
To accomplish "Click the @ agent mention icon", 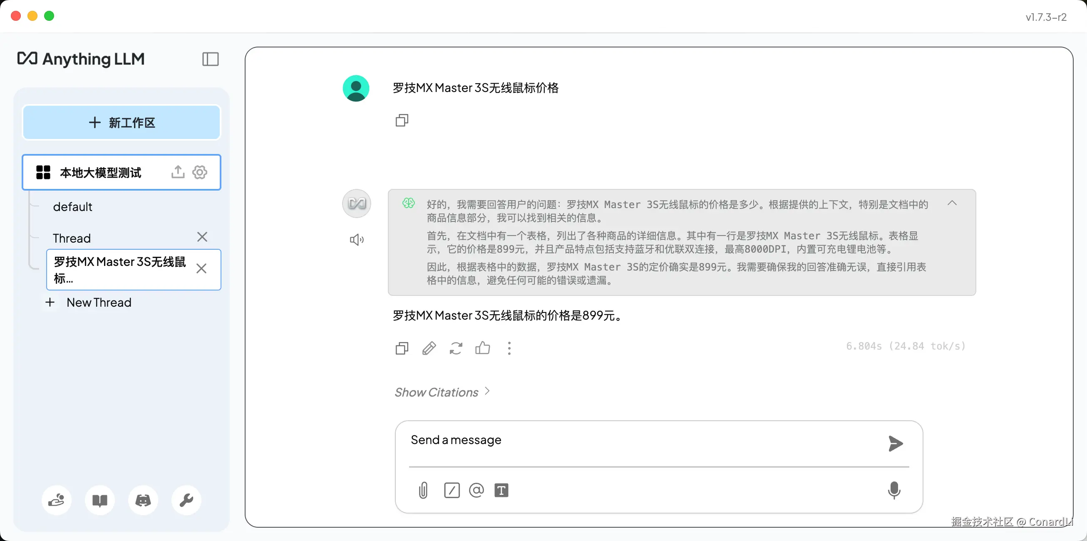I will [476, 490].
